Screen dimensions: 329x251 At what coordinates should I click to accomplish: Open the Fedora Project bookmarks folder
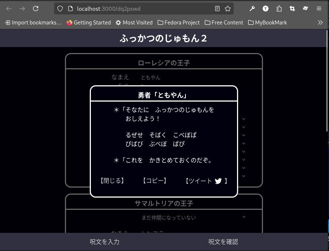tap(178, 22)
